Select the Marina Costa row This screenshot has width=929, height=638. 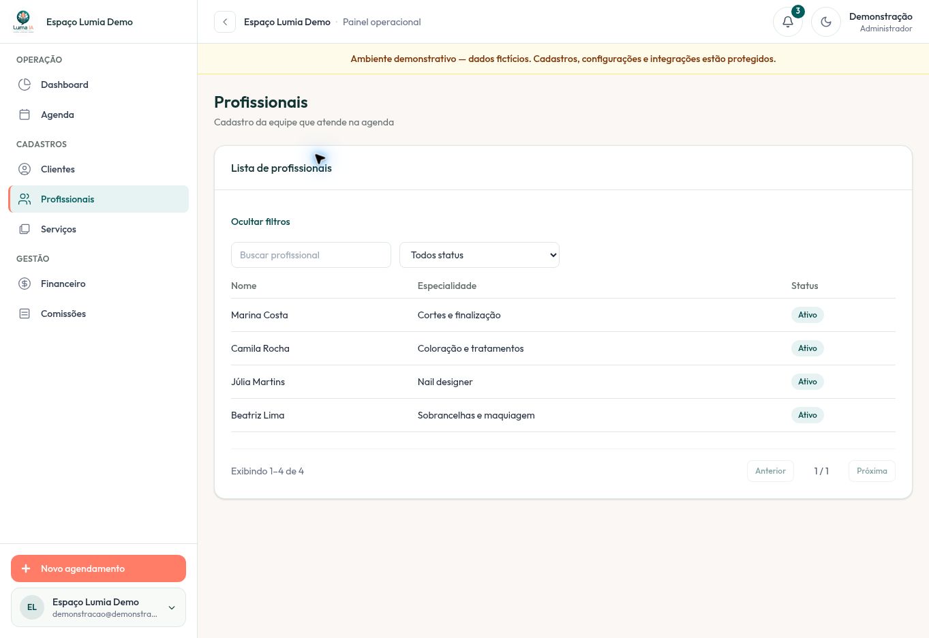[563, 315]
